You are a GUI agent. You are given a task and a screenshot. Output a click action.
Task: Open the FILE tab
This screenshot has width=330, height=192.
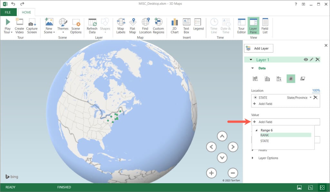click(x=8, y=12)
